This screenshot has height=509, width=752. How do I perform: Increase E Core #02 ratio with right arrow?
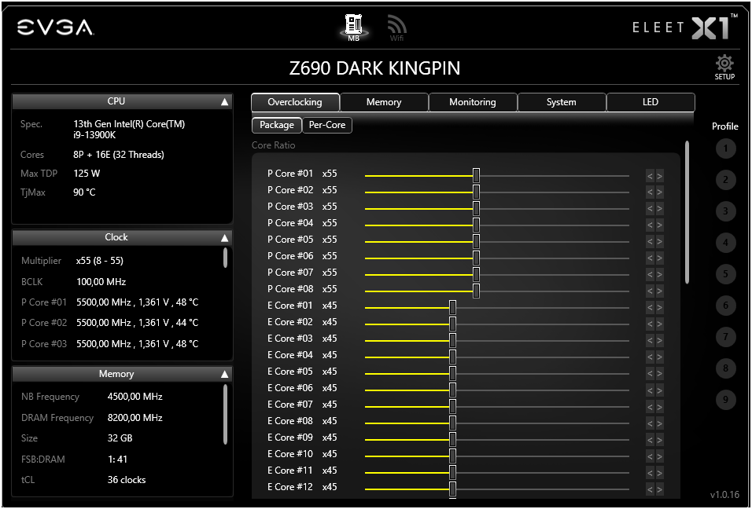[x=659, y=324]
